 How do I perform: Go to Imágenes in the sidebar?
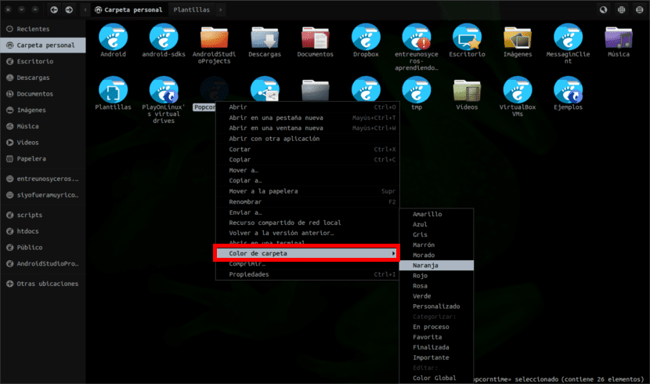coord(43,110)
